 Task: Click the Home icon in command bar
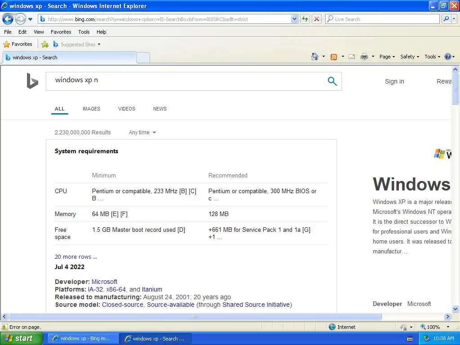315,57
